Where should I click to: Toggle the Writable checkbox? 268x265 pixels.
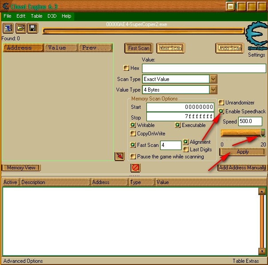[x=133, y=125]
